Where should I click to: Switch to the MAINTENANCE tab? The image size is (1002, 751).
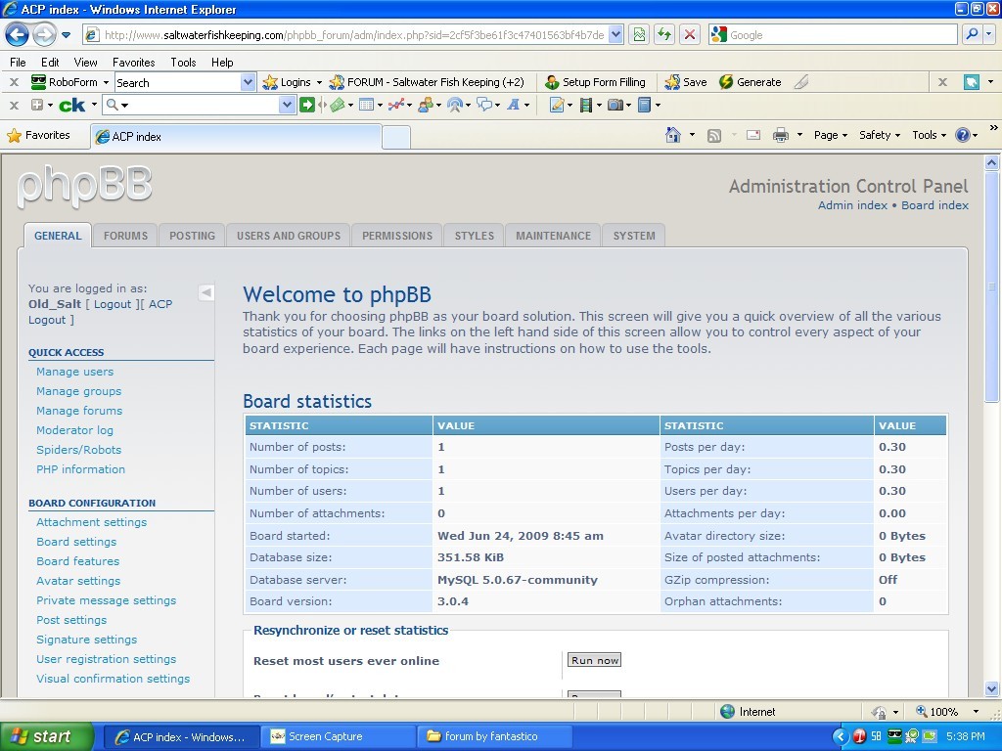pyautogui.click(x=553, y=236)
